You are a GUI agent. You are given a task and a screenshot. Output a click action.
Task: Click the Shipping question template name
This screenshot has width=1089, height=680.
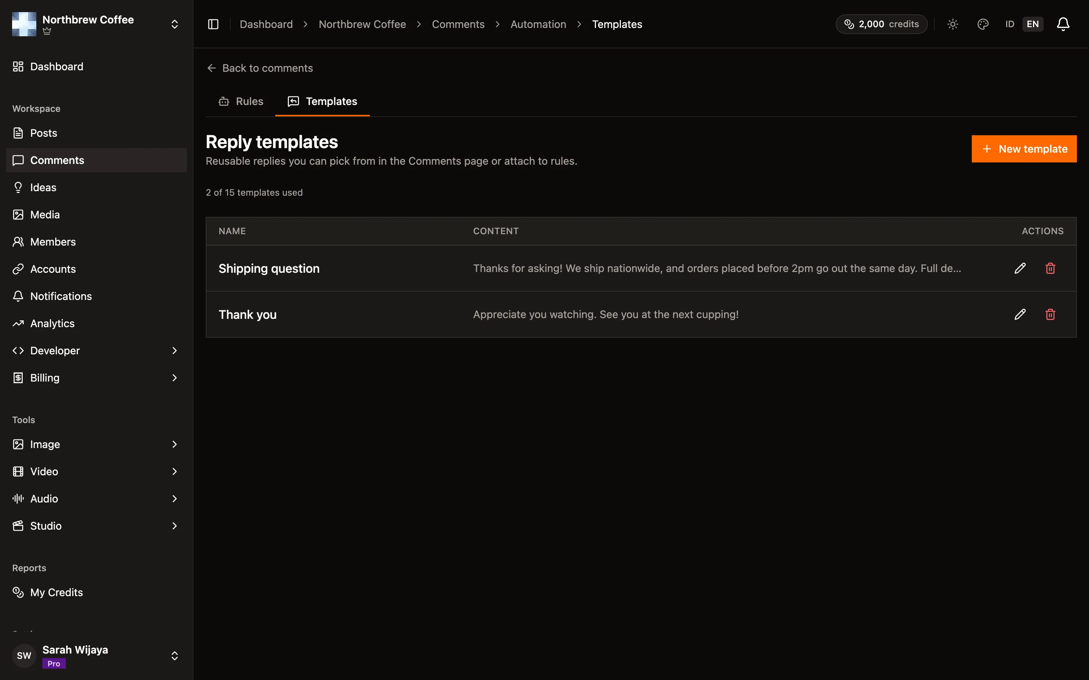(x=269, y=269)
